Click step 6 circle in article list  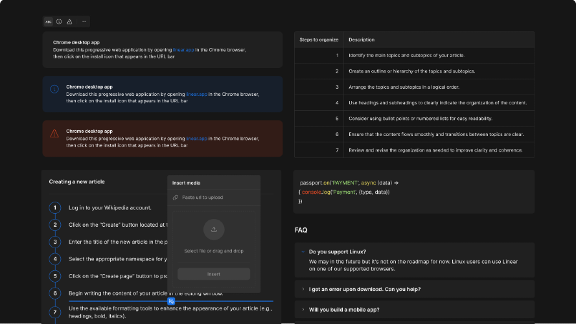tap(55, 293)
